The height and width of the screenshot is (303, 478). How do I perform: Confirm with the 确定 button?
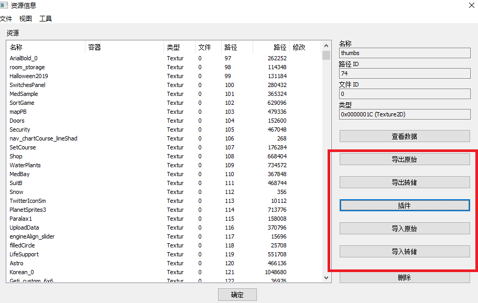237,295
